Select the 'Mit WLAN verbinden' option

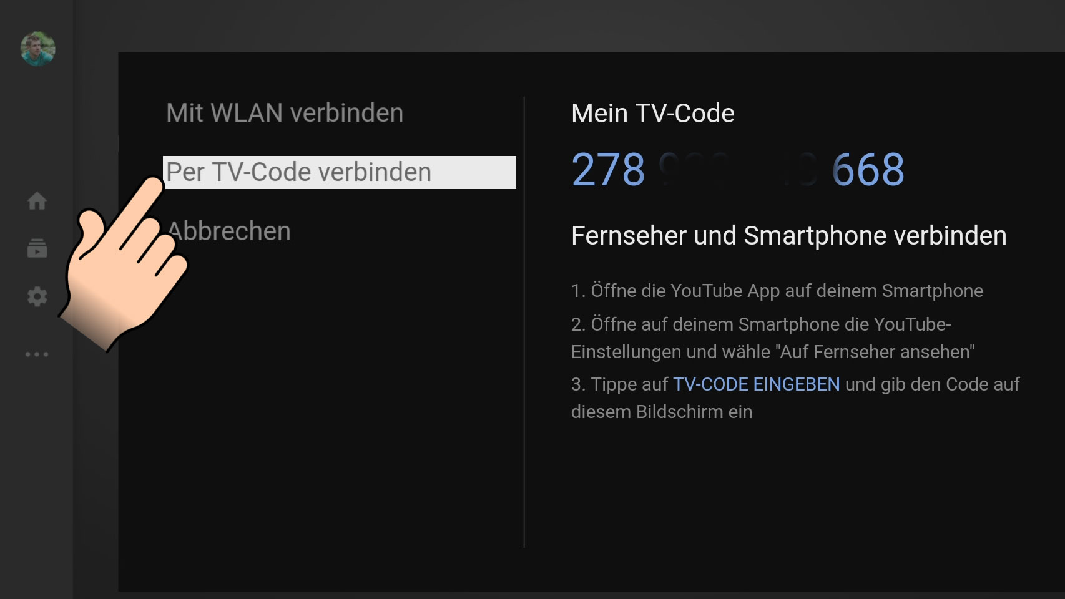click(285, 113)
